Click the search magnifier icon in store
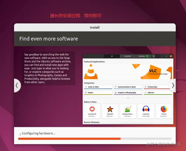Viewport: 186px width, 151px height. point(154,56)
